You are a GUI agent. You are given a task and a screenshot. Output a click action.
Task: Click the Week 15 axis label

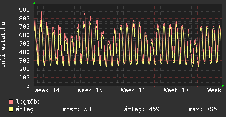90,90
